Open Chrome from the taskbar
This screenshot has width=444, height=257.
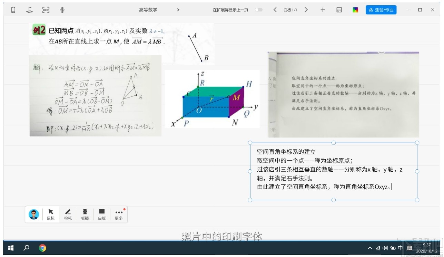42,248
